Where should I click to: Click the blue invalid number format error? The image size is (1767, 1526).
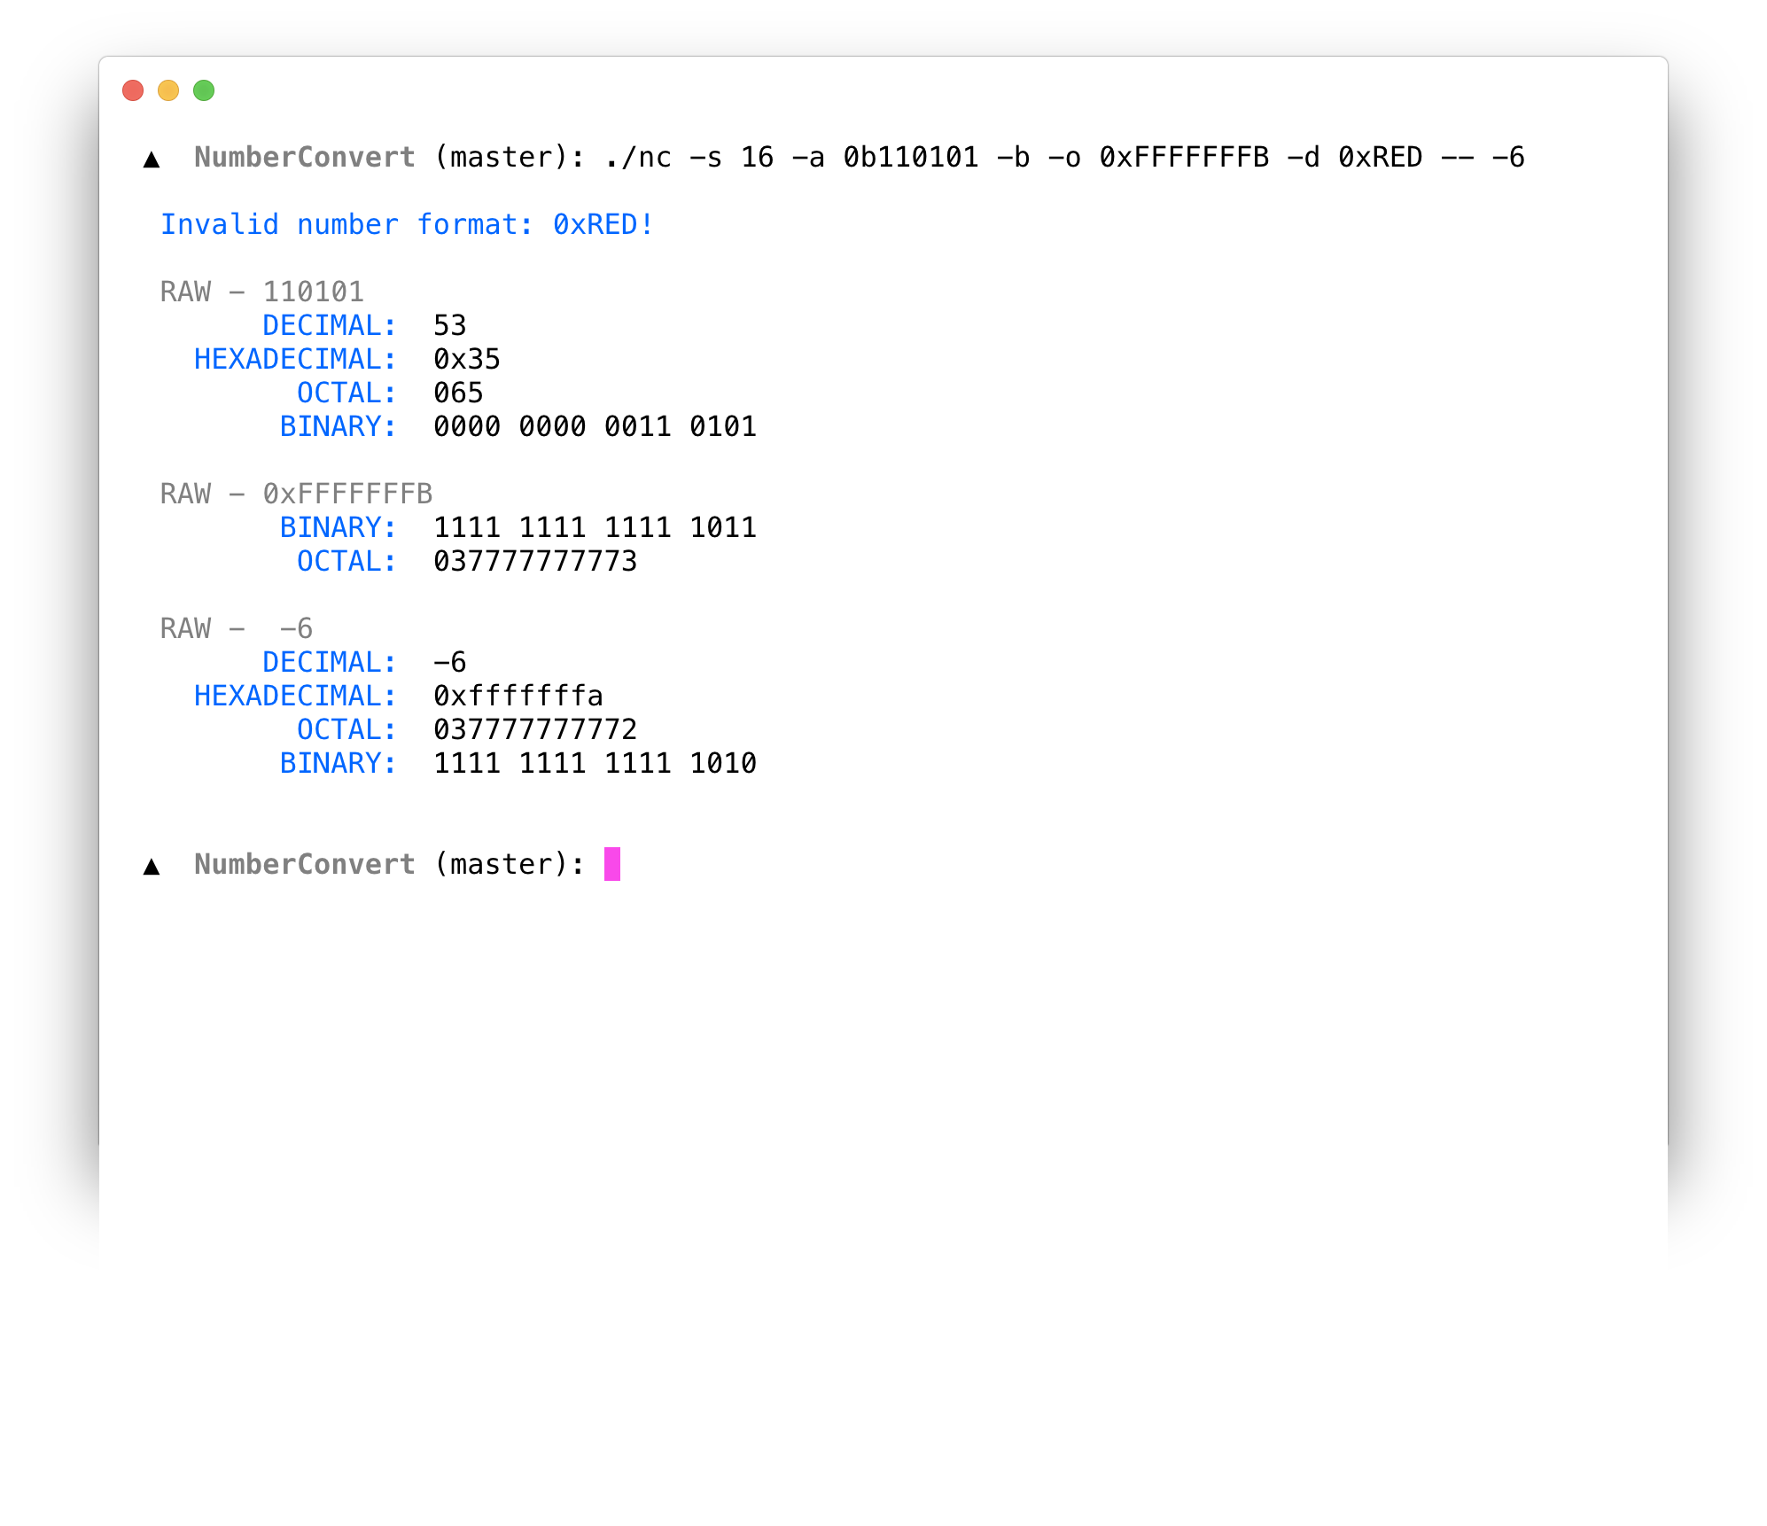click(407, 225)
